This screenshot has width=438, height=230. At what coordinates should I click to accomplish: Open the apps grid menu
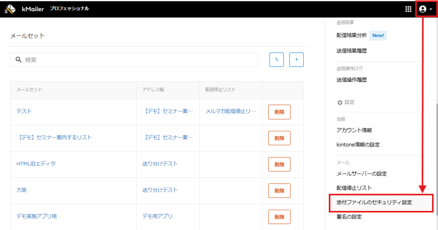point(408,9)
